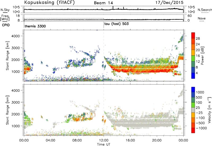Click the '500' label on the velocity colorbar
This screenshot has height=146, width=212.
coord(199,98)
